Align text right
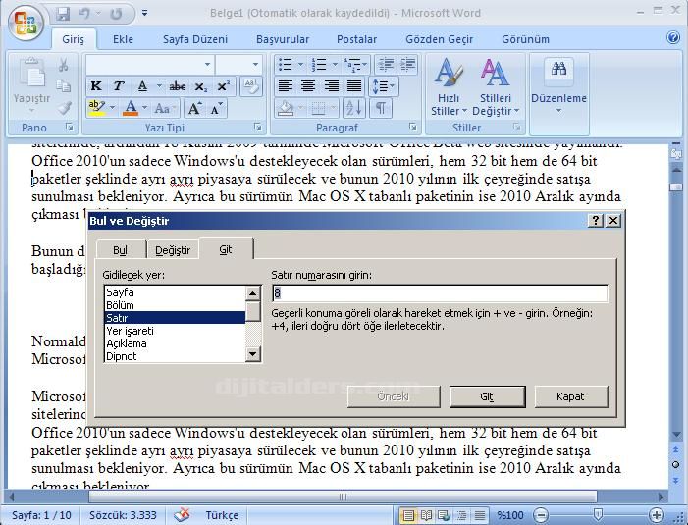Viewport: 688px width, 525px height. click(332, 86)
